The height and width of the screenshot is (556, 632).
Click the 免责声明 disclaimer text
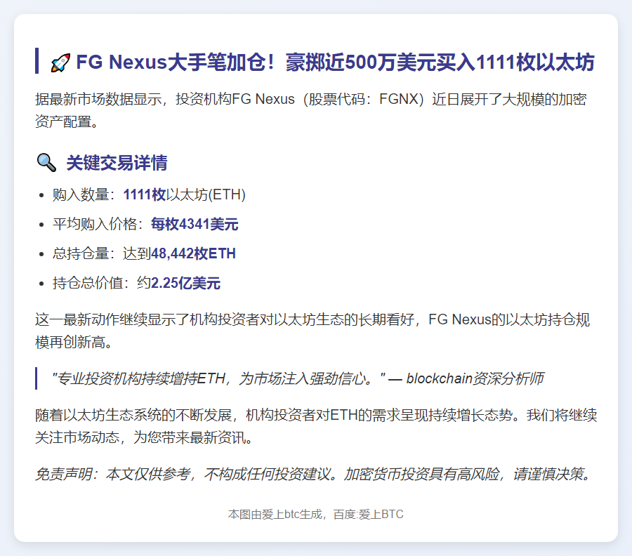coord(315,475)
